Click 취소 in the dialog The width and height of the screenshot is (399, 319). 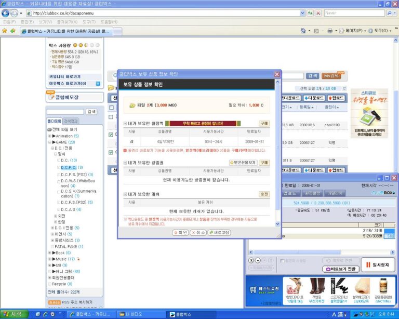pos(198,233)
